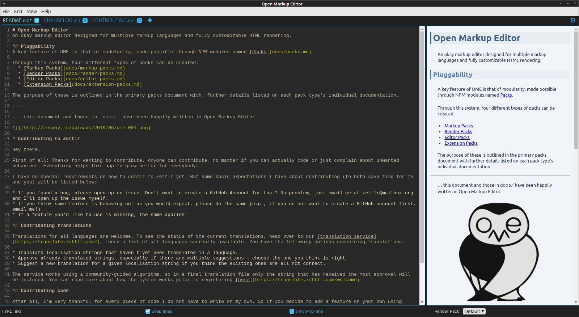Enable the synch-to-line checkbox

[292, 311]
